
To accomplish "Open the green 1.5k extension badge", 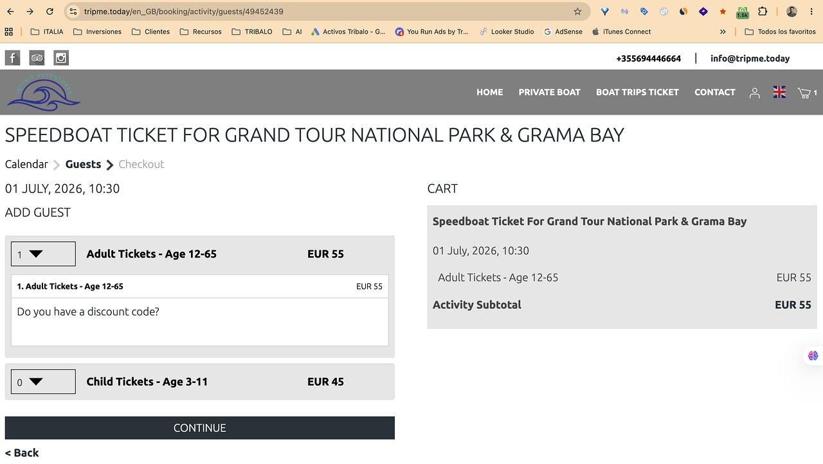I will 743,12.
